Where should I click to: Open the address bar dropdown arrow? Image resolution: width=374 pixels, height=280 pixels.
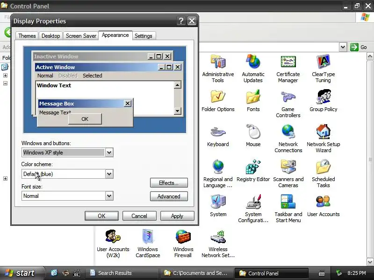[x=343, y=47]
